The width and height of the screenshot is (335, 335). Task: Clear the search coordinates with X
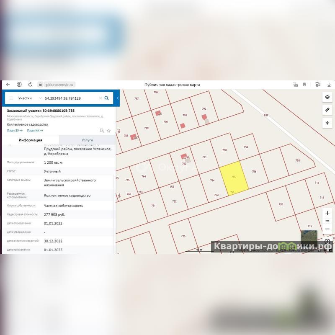pyautogui.click(x=100, y=98)
